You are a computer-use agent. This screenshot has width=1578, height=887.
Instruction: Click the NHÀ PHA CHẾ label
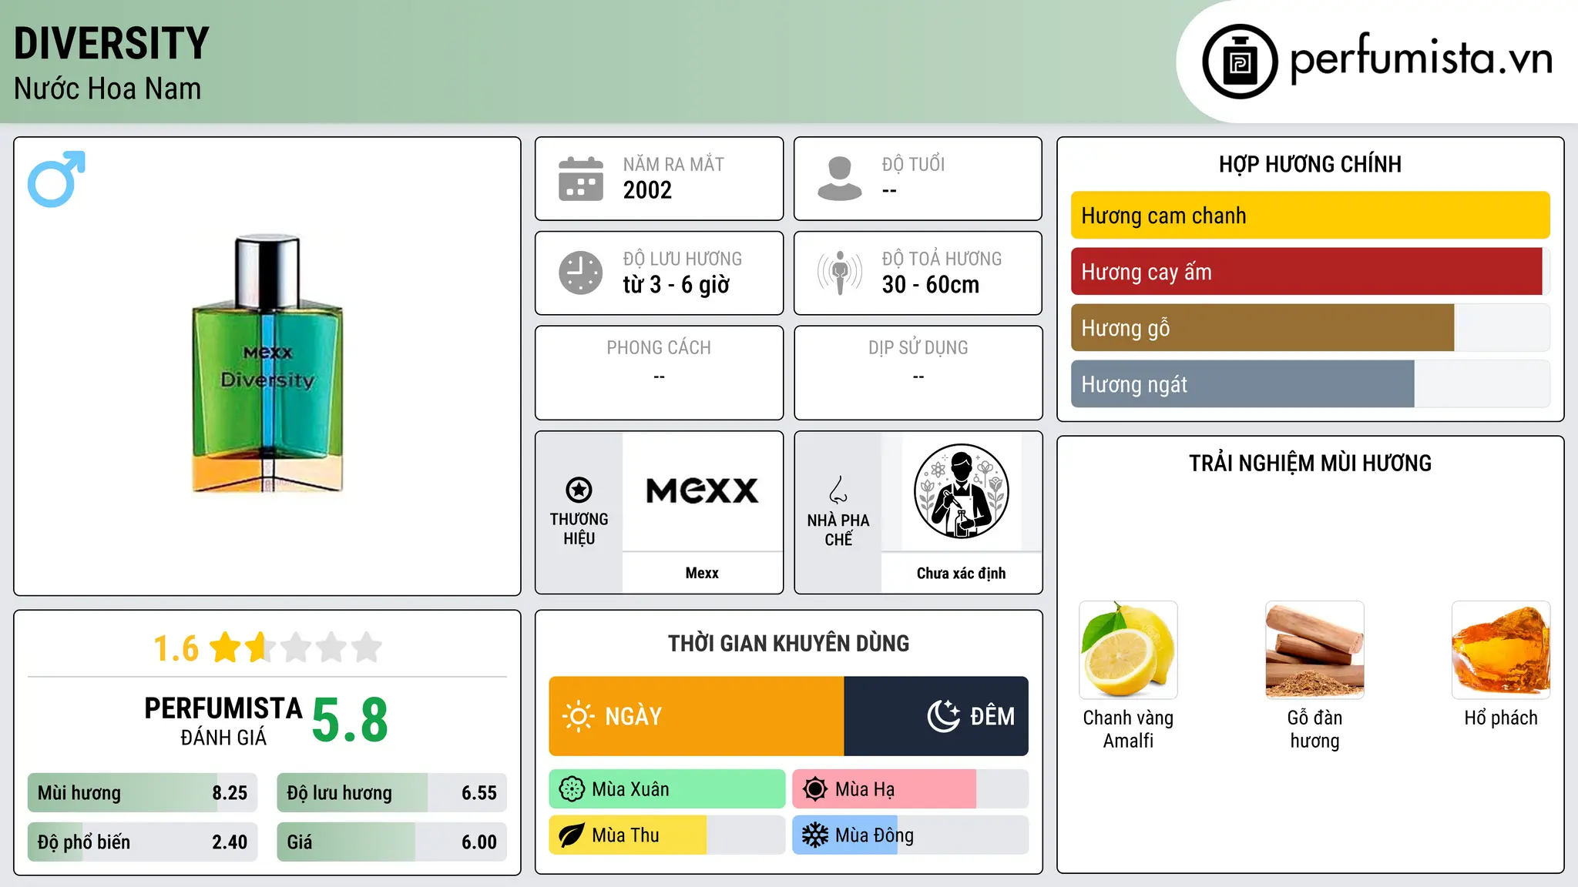[838, 530]
